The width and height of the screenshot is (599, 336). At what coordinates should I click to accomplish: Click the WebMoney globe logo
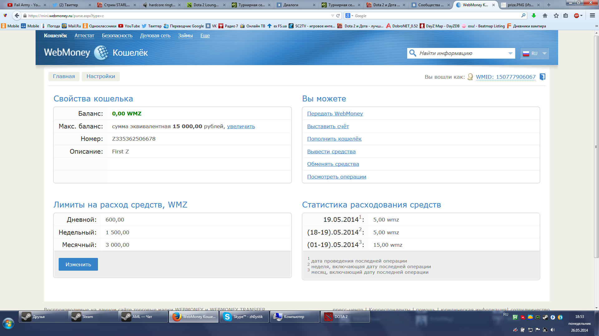click(101, 53)
